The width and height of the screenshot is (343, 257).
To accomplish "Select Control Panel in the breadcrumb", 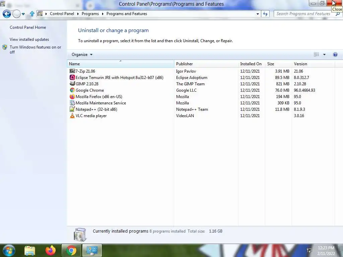I will 62,14.
